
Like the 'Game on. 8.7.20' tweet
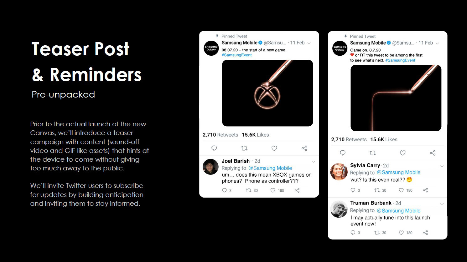(403, 153)
